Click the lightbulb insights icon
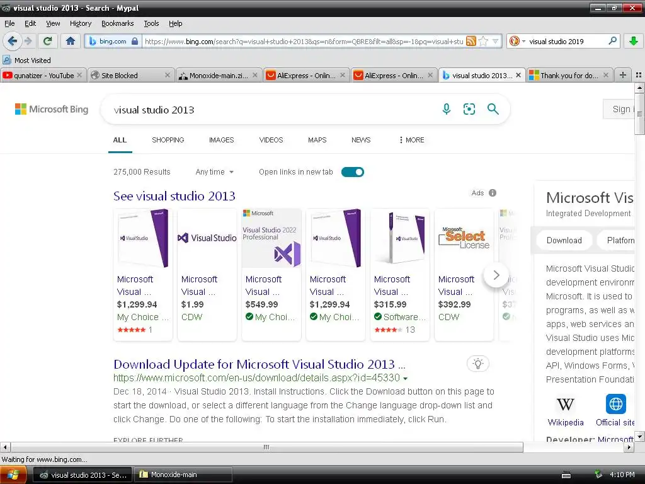 pos(477,364)
